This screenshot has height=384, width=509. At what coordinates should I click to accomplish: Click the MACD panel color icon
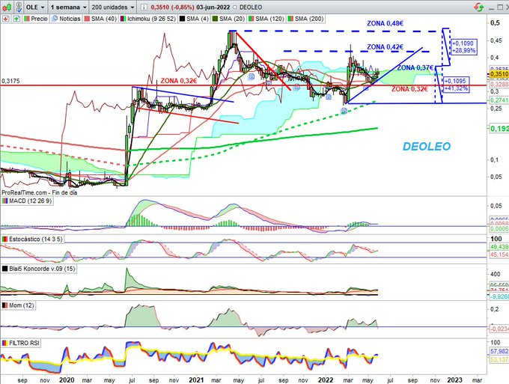(x=5, y=201)
